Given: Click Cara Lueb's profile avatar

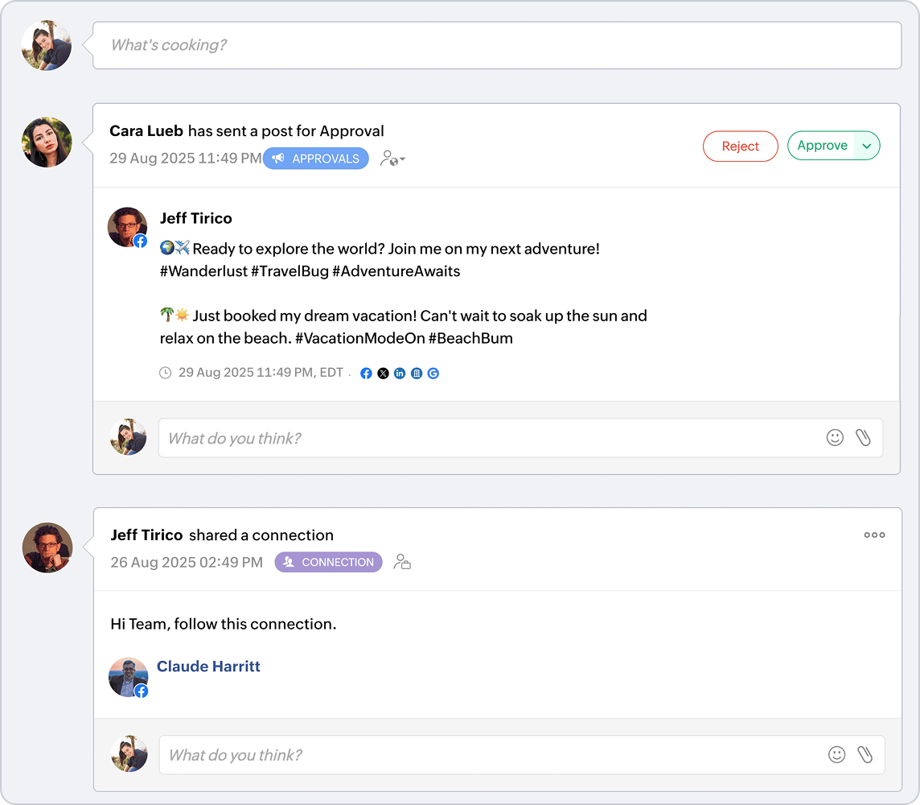Looking at the screenshot, I should [46, 142].
